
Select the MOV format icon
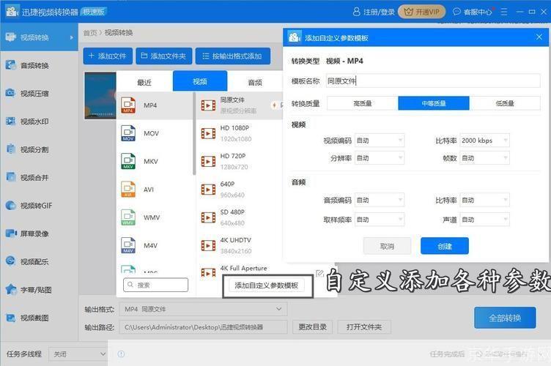coord(128,133)
